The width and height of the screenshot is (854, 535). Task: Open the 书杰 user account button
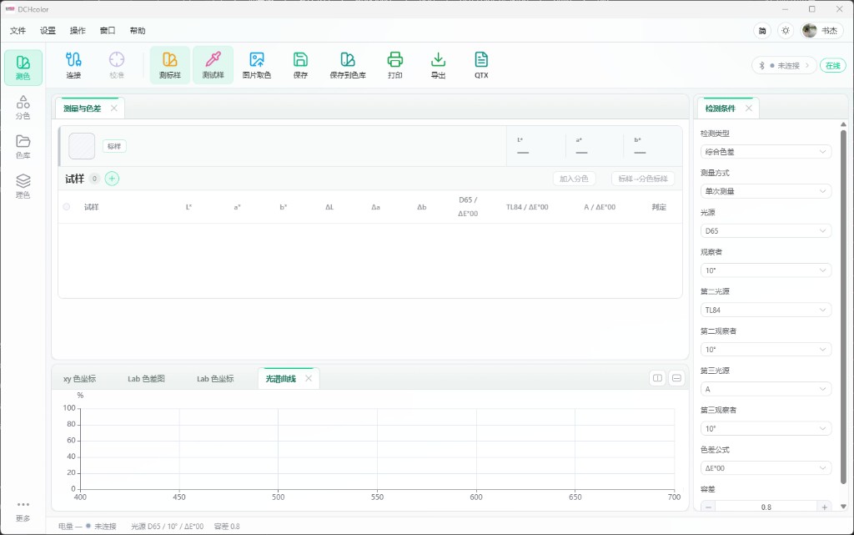821,31
